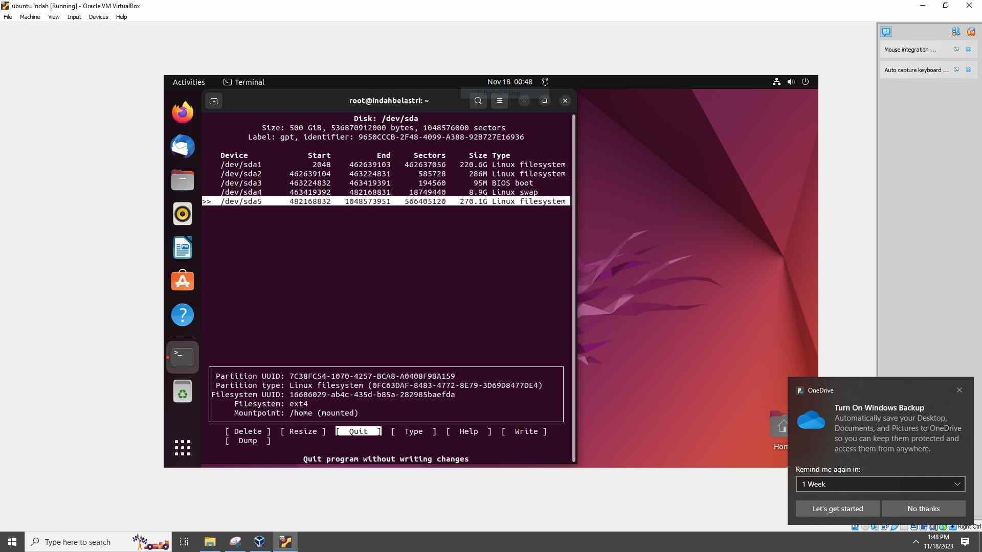
Task: Click the Nov 18 00:48 clock in GNOME
Action: [509, 82]
